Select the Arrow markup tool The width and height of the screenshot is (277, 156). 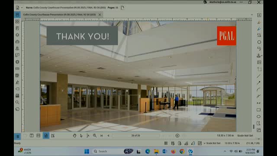pyautogui.click(x=259, y=83)
